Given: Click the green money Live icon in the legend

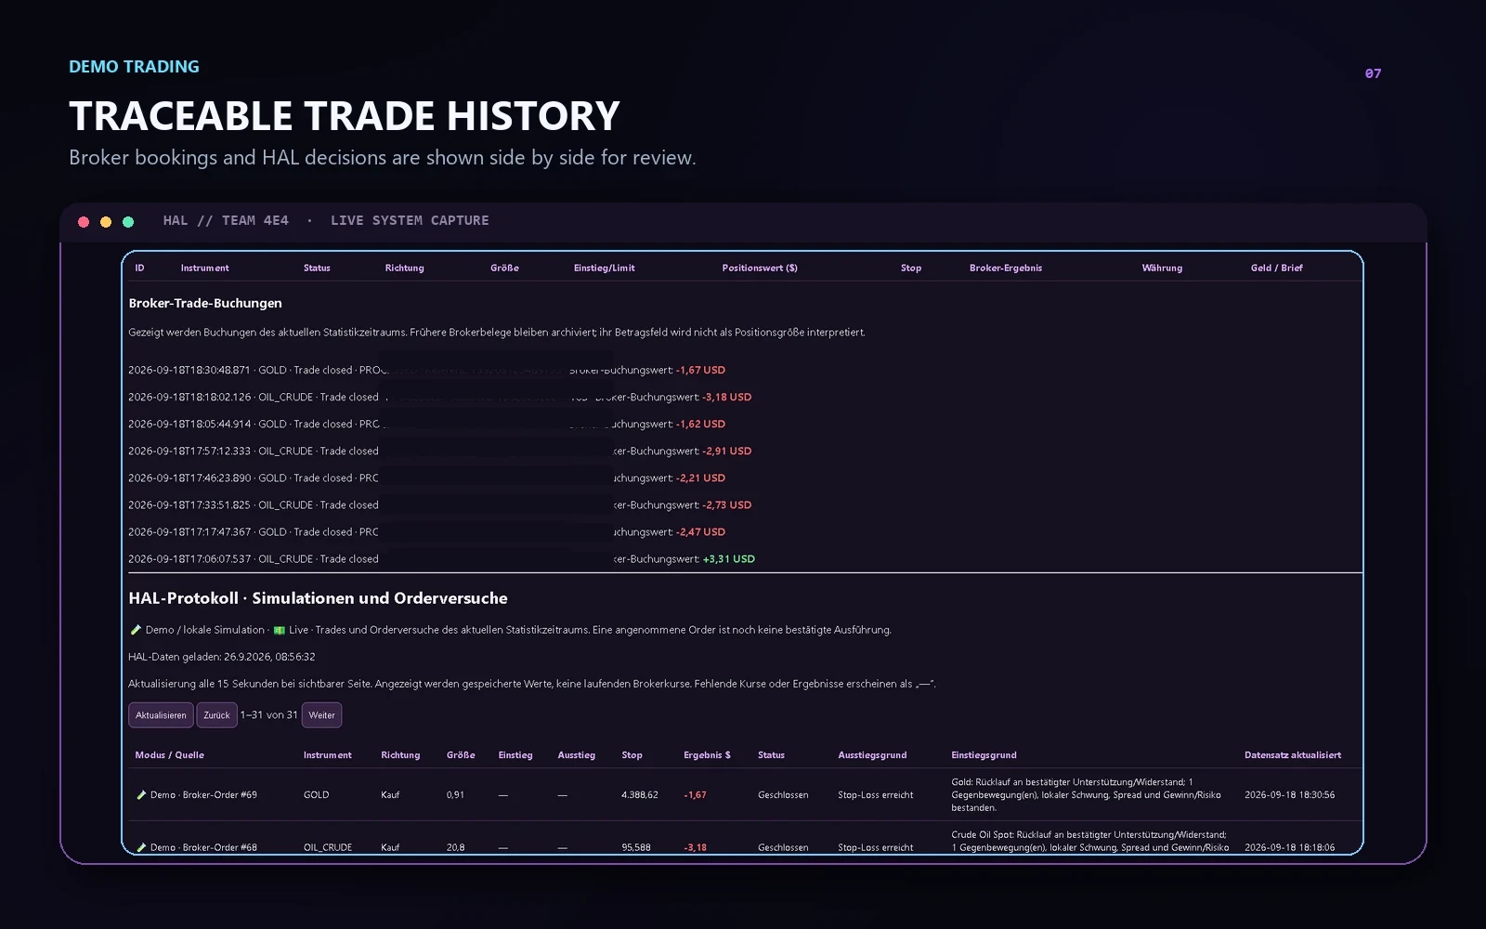Looking at the screenshot, I should click(x=279, y=630).
